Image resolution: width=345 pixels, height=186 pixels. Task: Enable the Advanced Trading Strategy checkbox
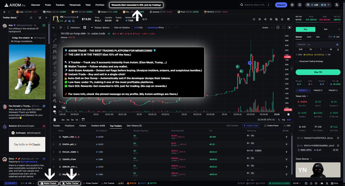click(297, 61)
